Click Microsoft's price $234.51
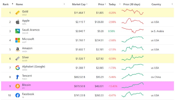 tap(99, 40)
